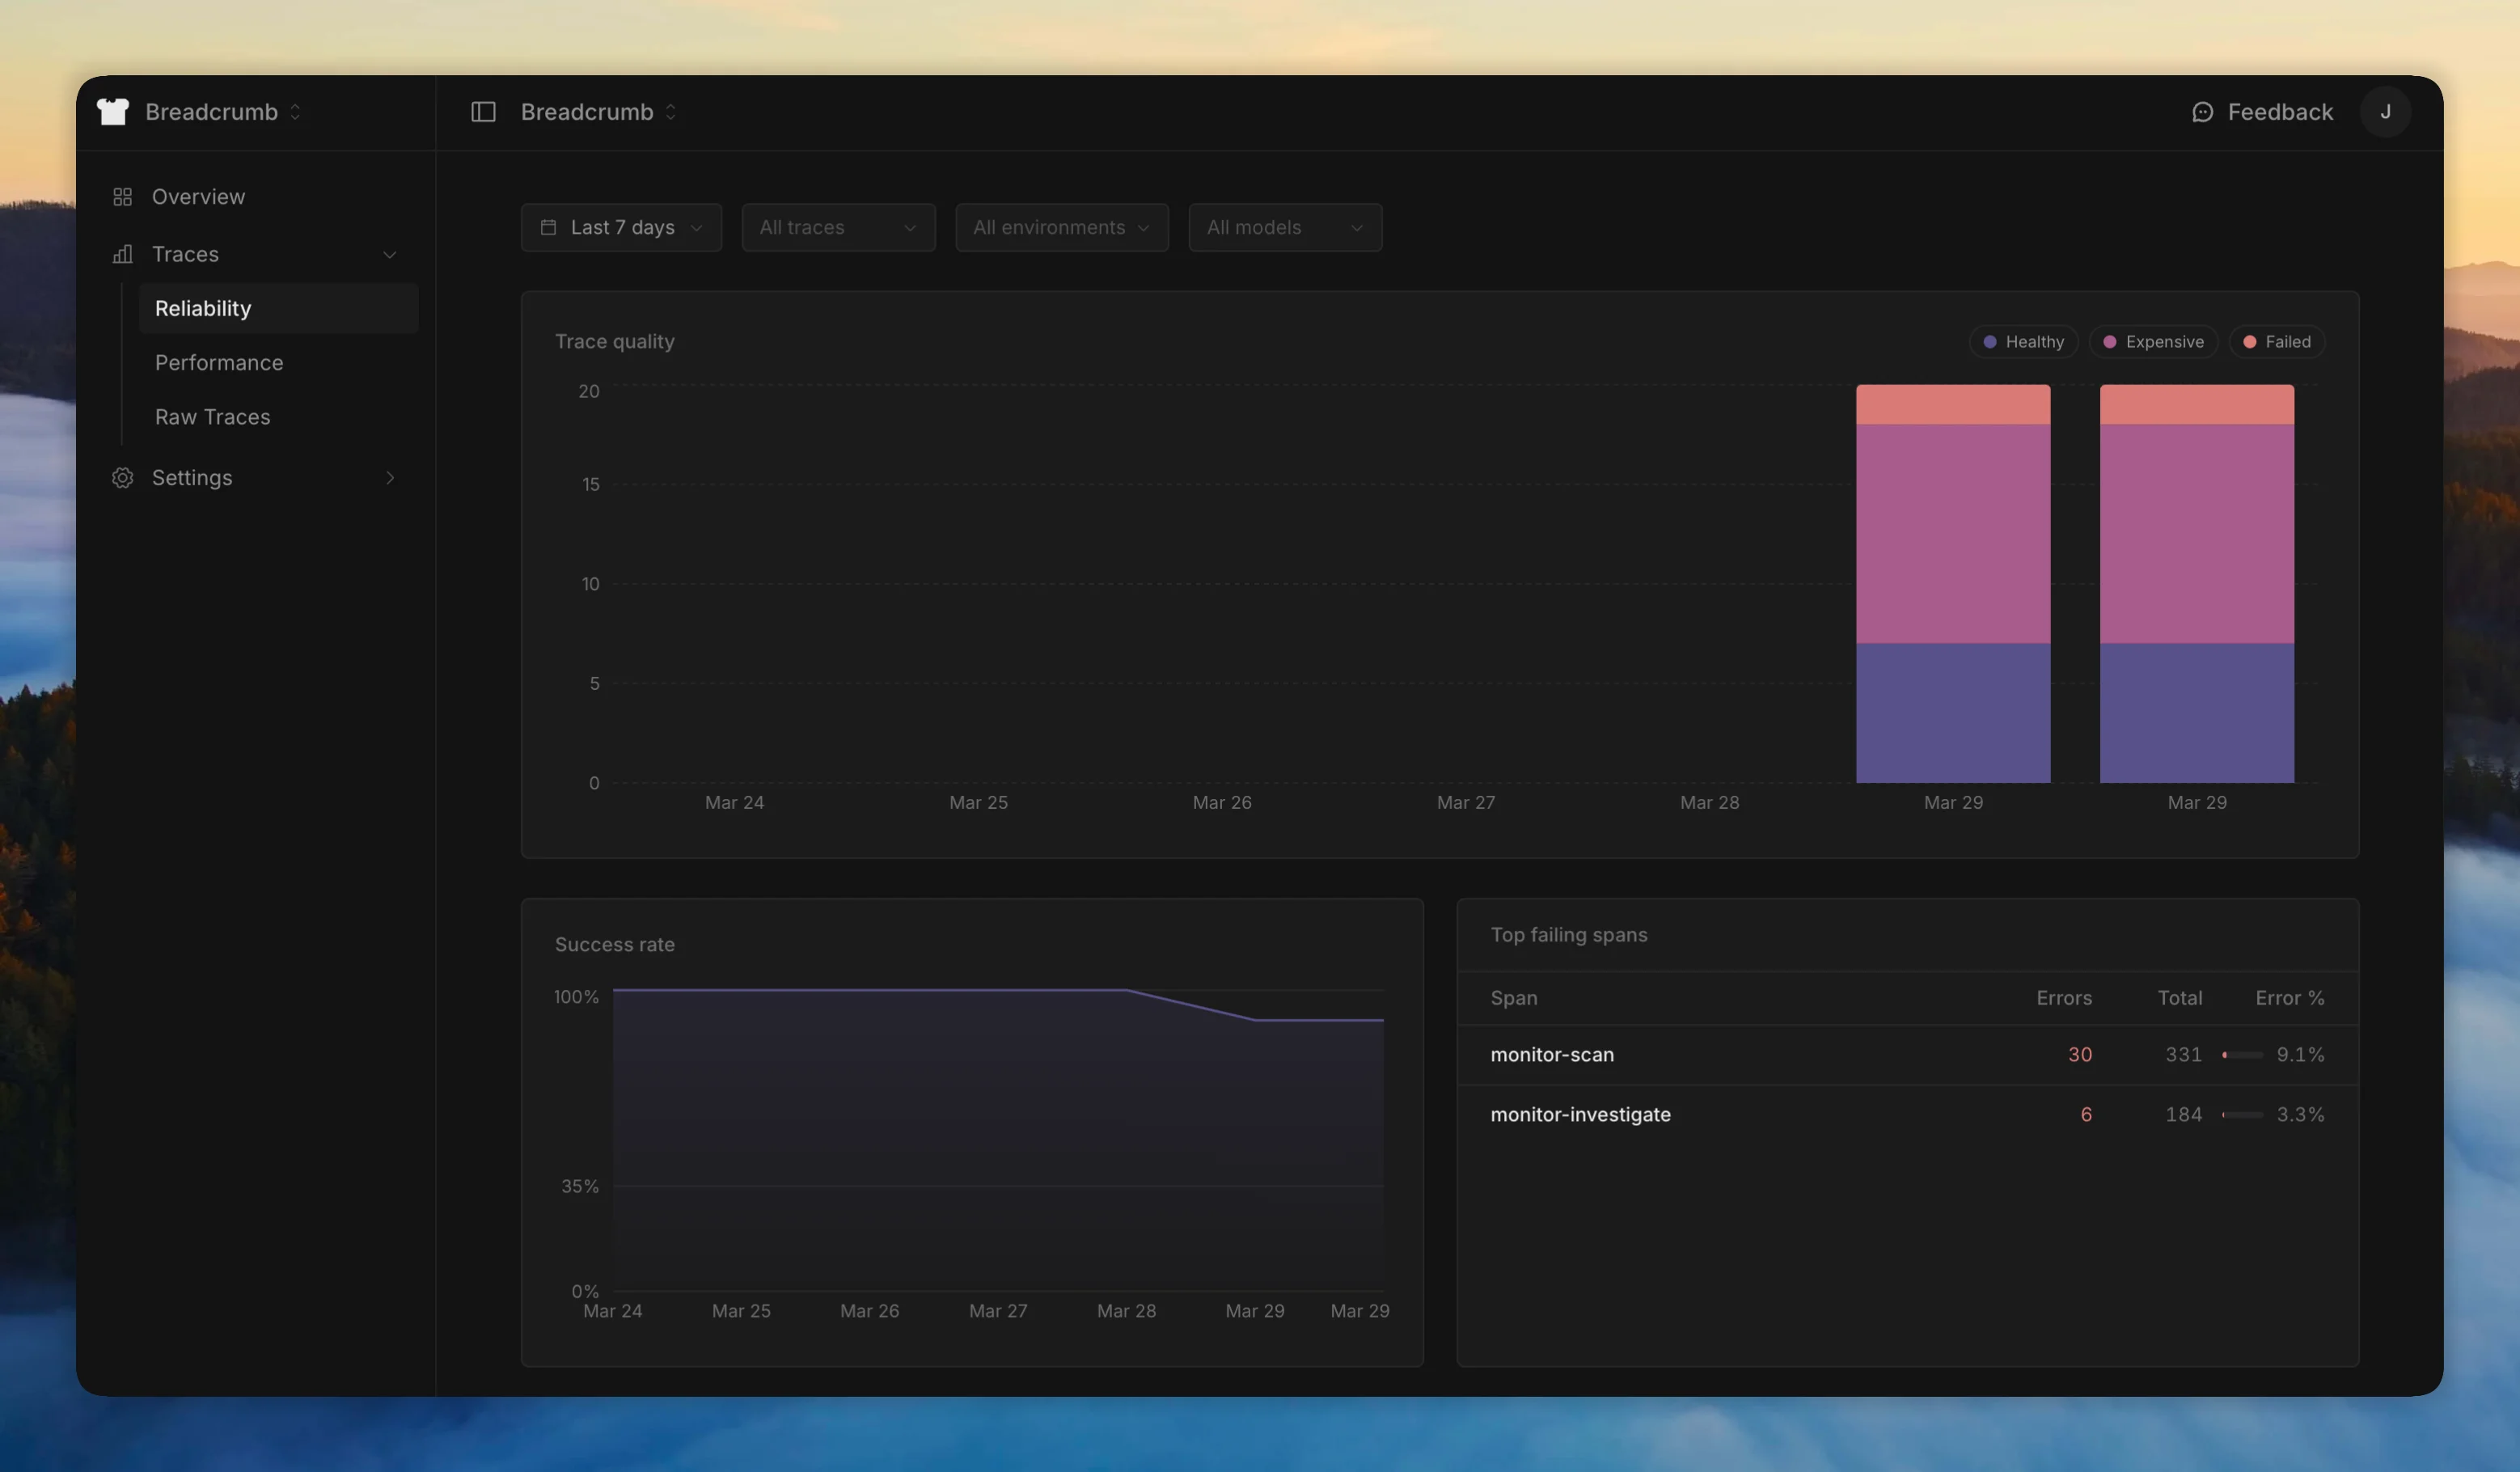Click the Overview grid icon
This screenshot has height=1472, width=2520.
click(122, 197)
